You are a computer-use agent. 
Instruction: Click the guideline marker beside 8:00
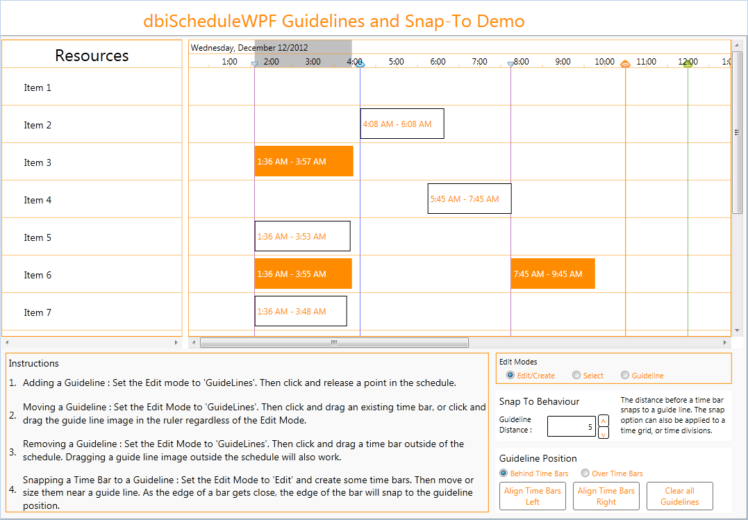(510, 64)
